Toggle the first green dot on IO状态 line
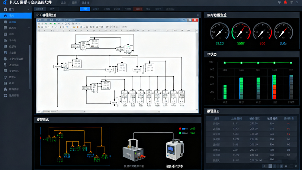 click(x=225, y=63)
